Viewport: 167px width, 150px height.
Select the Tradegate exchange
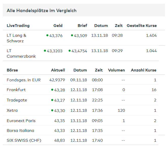[17, 100]
